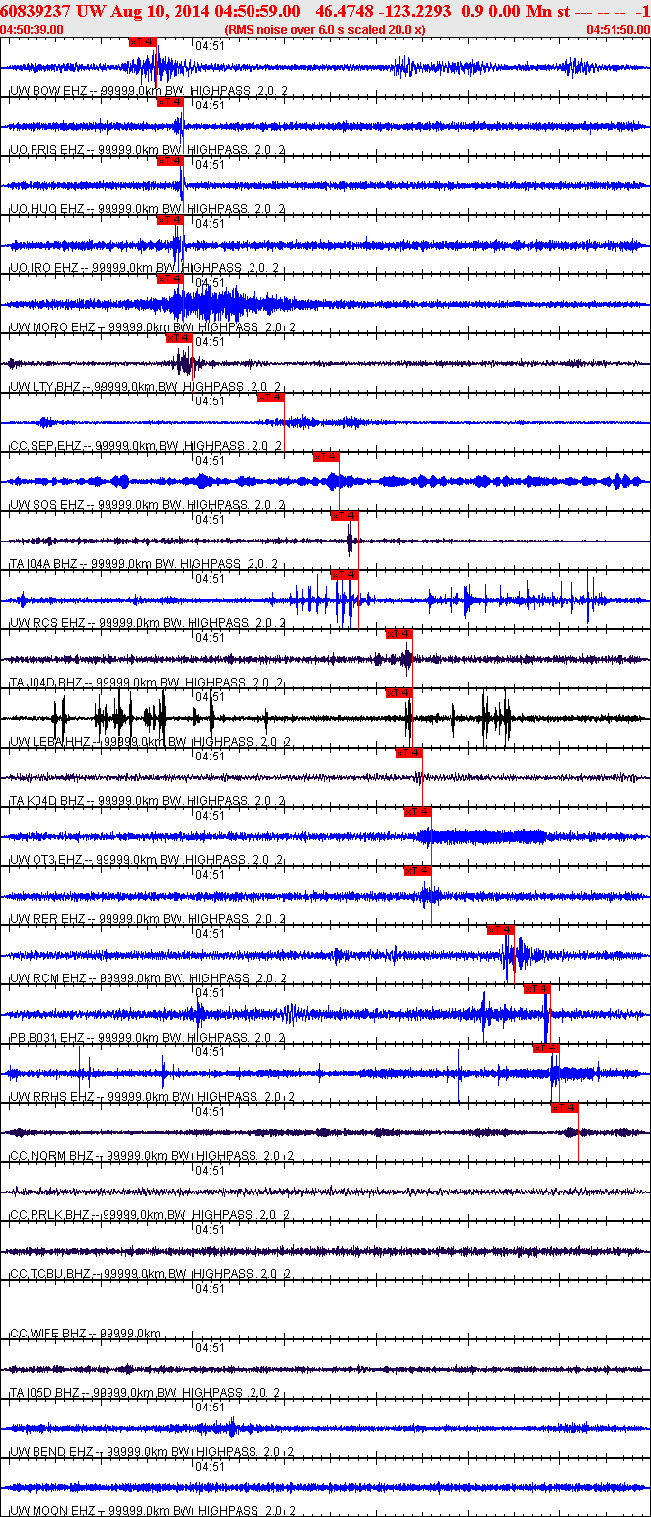Click the UW OT3 EHZ station label
This screenshot has width=651, height=1517.
(x=45, y=860)
